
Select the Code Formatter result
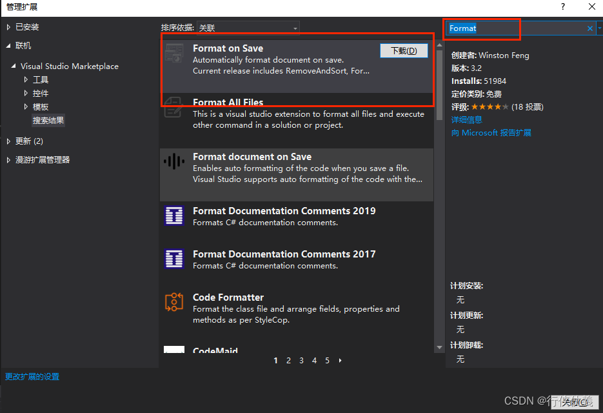[x=297, y=314]
